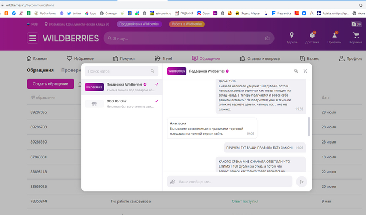Open the purple WB bookmark icon
The height and width of the screenshot is (215, 366).
click(215, 13)
